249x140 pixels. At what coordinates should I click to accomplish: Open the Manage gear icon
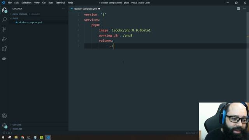pyautogui.click(x=4, y=126)
